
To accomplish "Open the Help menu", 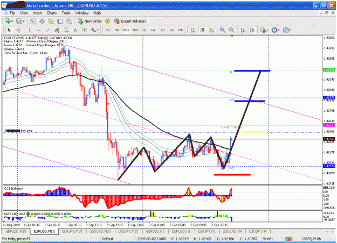I will click(97, 13).
